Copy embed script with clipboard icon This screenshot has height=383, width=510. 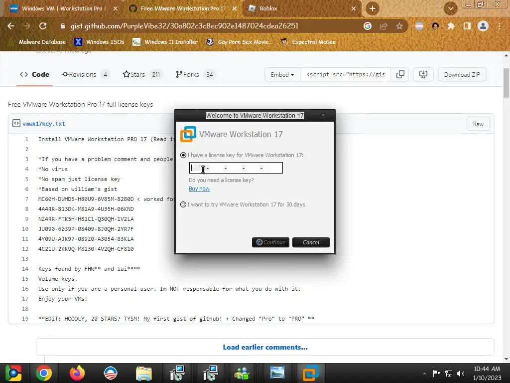point(400,75)
